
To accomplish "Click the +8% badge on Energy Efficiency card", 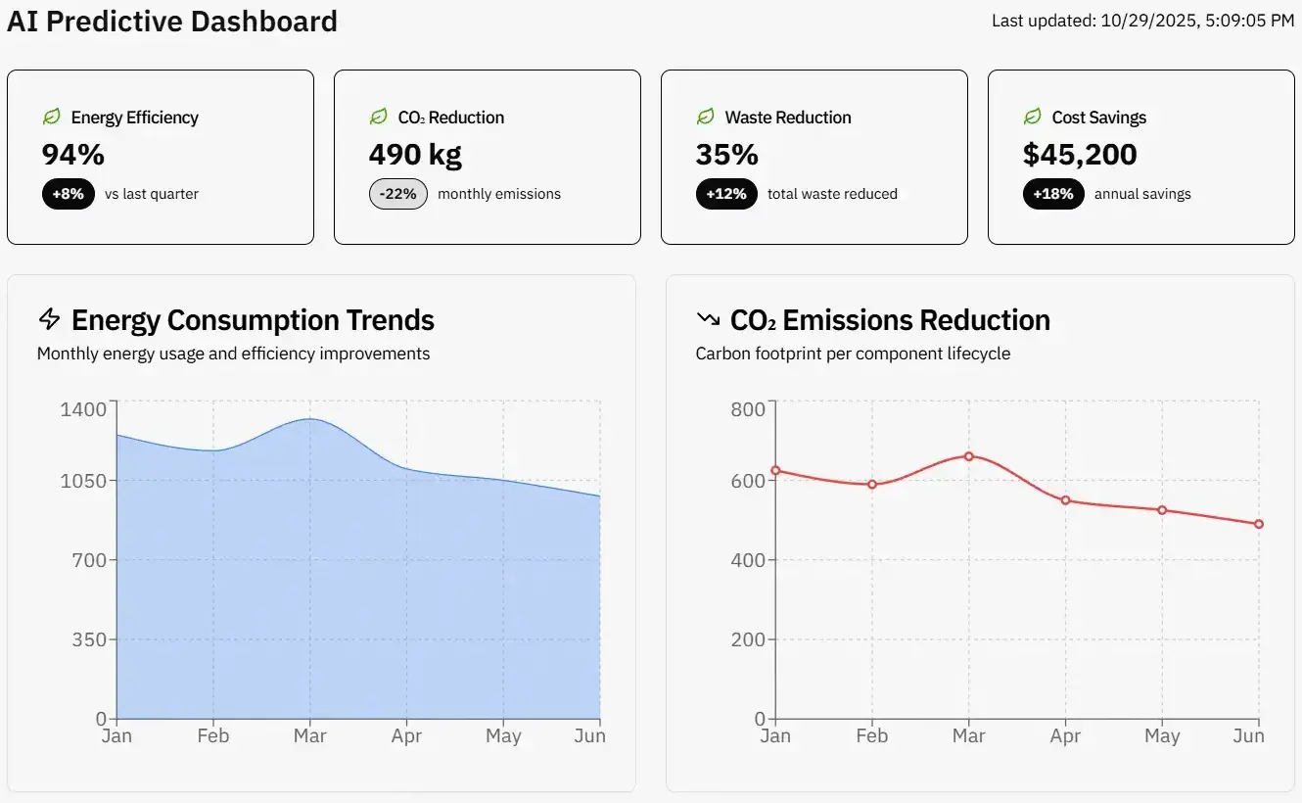I will click(68, 194).
